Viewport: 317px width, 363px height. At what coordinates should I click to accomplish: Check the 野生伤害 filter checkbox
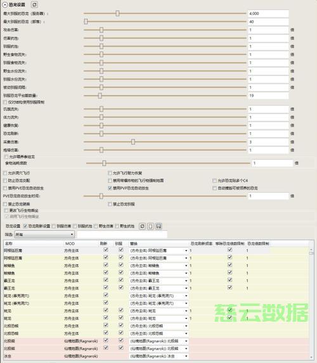[96, 226]
